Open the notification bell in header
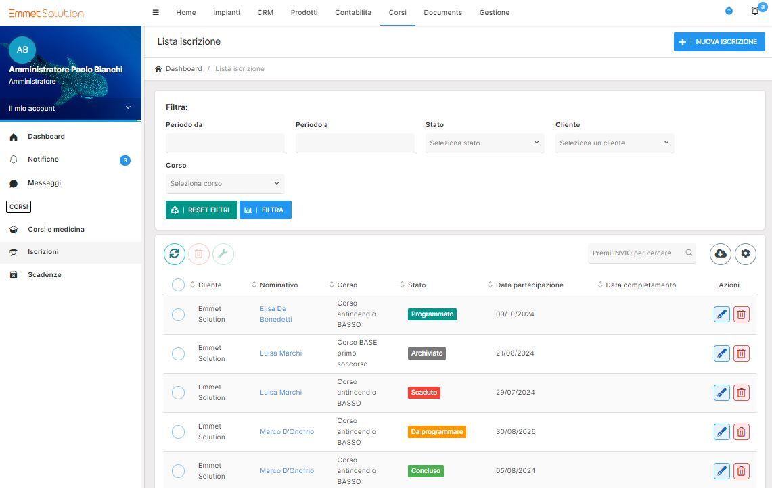The width and height of the screenshot is (772, 488). [755, 11]
